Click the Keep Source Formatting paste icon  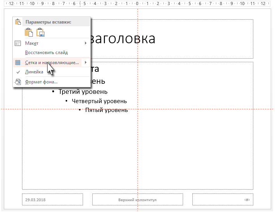click(x=29, y=32)
